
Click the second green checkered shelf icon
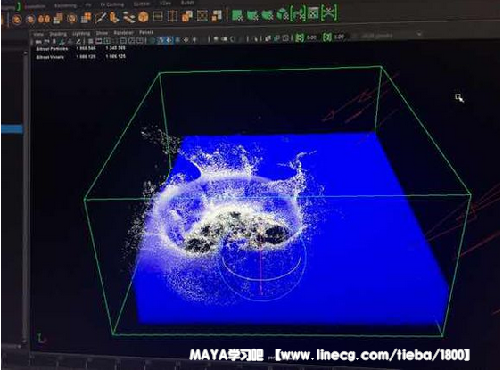coord(252,15)
